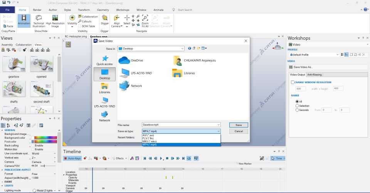Stop the timeline playback
The height and width of the screenshot is (193, 370).
click(x=167, y=159)
